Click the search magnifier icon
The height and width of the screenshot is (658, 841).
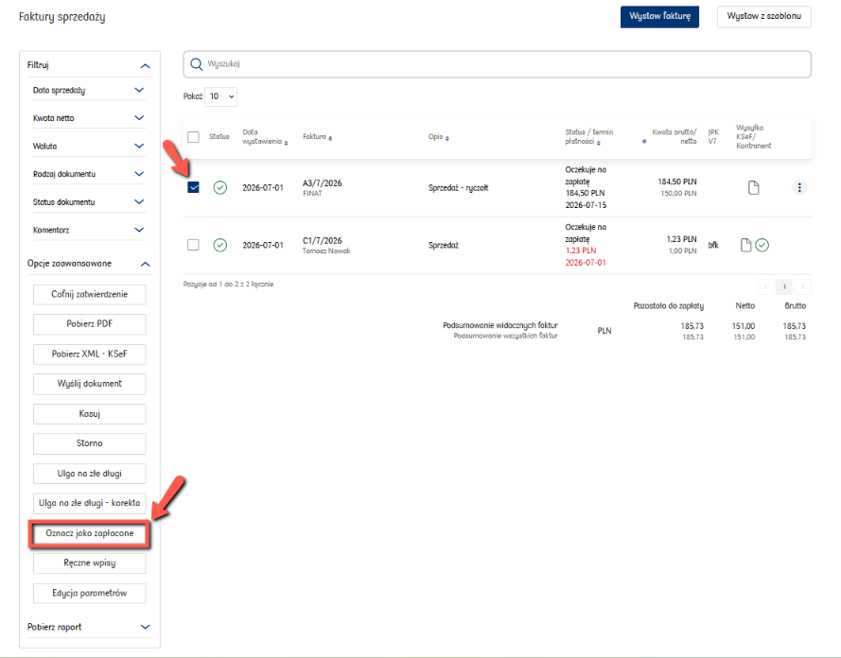pos(197,64)
